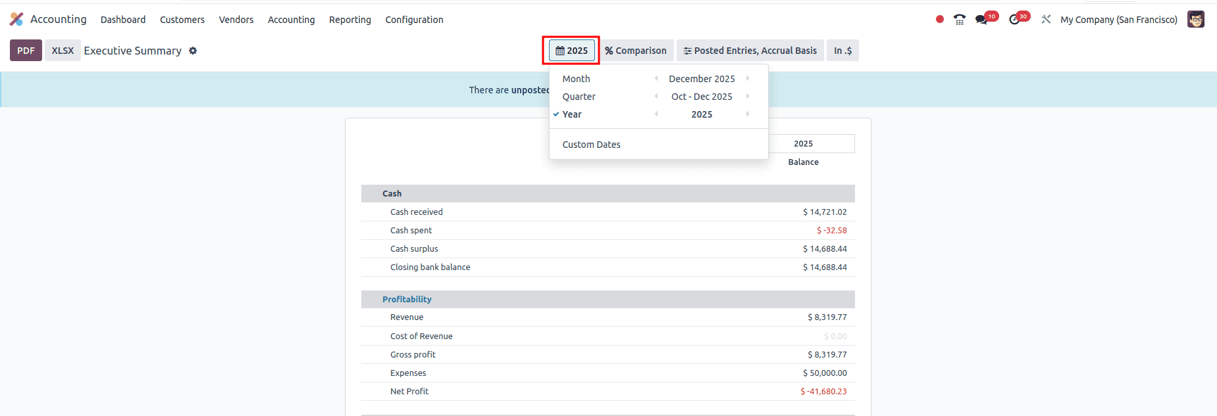The image size is (1217, 416).
Task: Click the Cash received row label
Action: pos(416,212)
